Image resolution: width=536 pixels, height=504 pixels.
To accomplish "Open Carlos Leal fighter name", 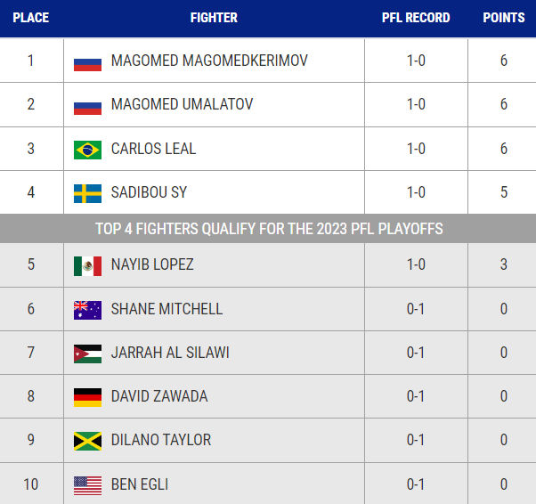I will click(153, 149).
